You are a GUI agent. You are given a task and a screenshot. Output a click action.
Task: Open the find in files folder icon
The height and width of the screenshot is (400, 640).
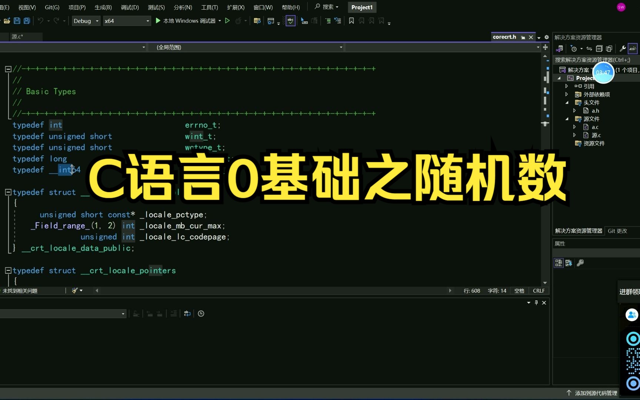click(x=257, y=21)
